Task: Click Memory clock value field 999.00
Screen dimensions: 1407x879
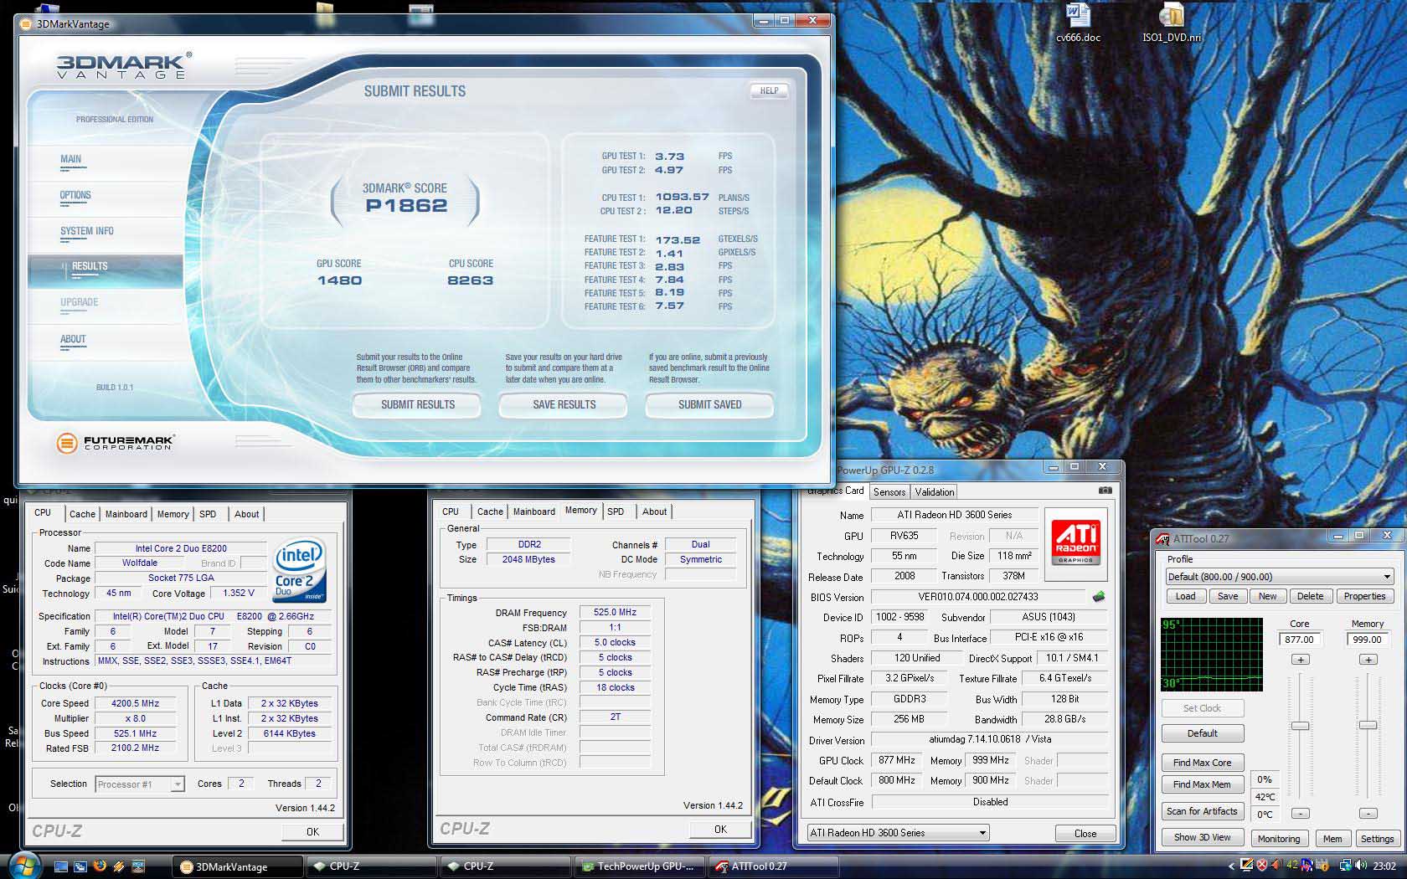Action: point(1368,639)
